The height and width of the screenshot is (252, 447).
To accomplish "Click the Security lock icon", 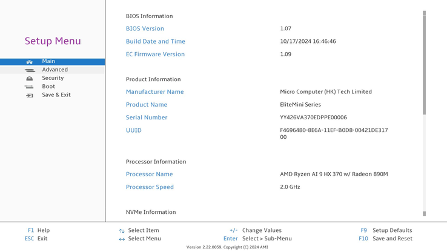I will (x=29, y=78).
